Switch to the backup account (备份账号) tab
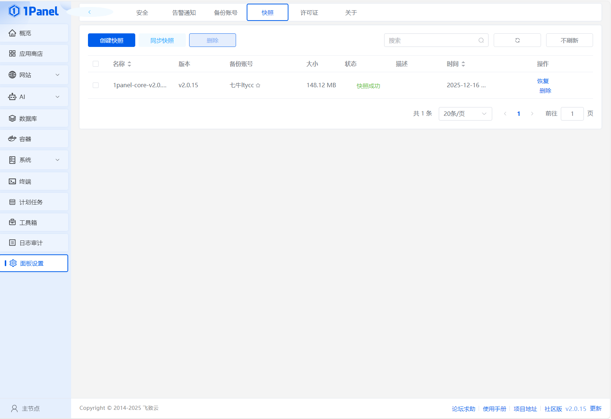 (225, 13)
